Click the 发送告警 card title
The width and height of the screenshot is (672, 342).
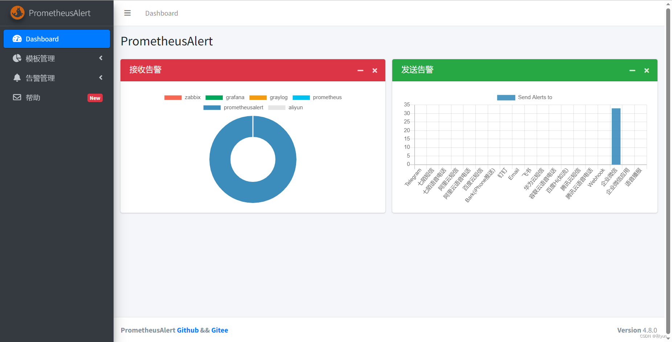(417, 70)
